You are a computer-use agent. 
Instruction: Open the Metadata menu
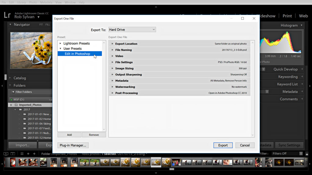pos(46,2)
